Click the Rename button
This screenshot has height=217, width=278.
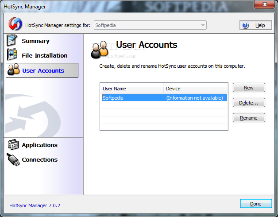[x=249, y=118]
